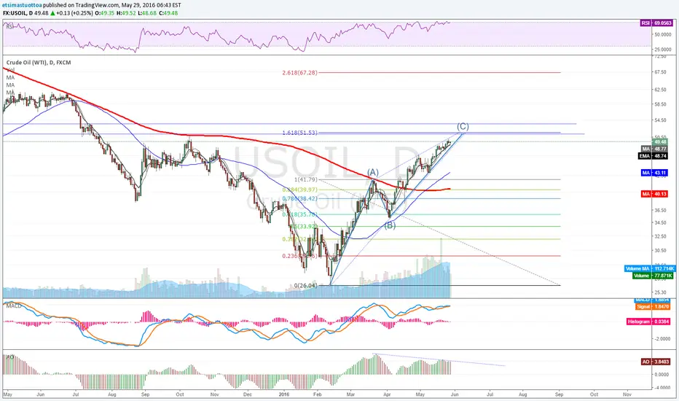Click the 30.50 price axis tick
Image resolution: width=679 pixels, height=401 pixels.
click(x=660, y=250)
